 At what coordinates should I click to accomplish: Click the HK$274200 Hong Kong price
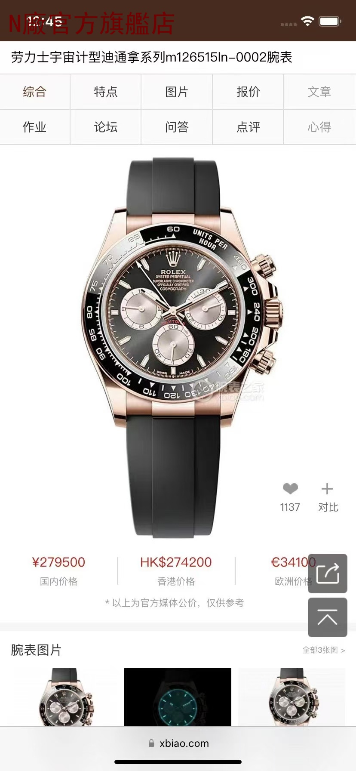pos(176,562)
